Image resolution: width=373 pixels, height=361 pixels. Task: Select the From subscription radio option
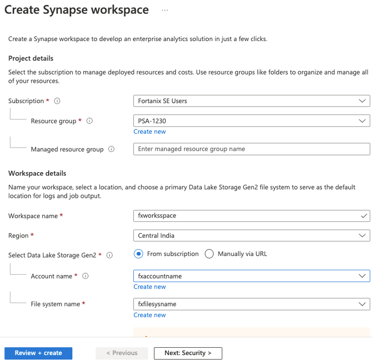pyautogui.click(x=138, y=253)
